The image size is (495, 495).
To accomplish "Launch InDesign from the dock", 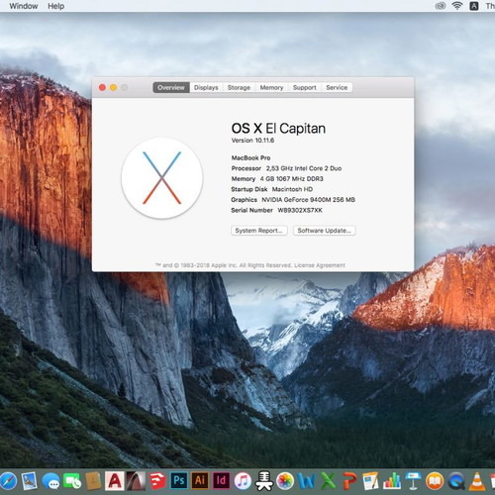I will pos(221,480).
